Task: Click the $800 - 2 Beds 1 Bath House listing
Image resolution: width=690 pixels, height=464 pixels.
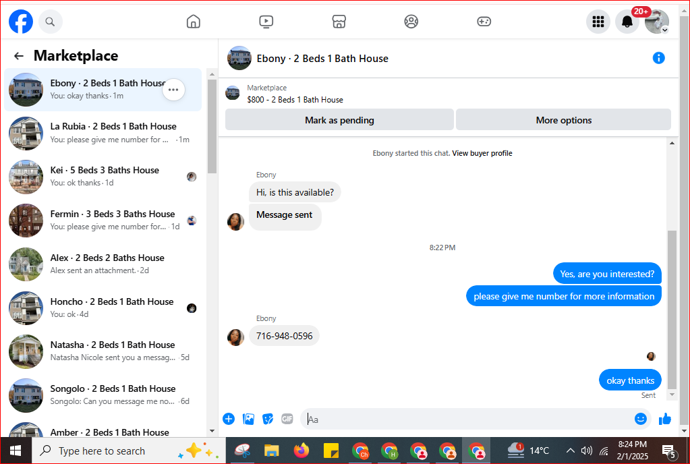Action: pos(295,100)
